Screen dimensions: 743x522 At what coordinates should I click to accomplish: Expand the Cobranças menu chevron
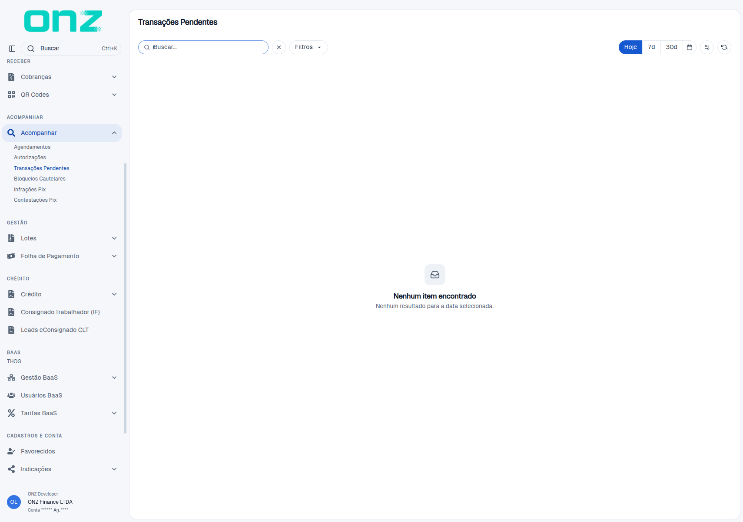114,77
